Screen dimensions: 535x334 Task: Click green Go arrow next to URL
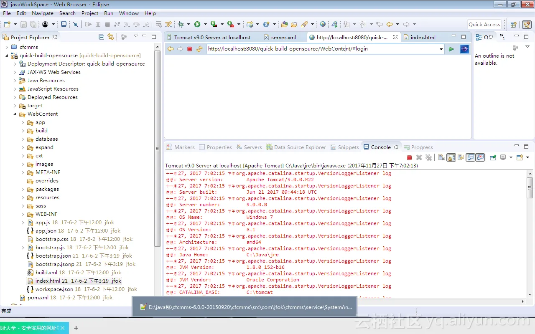[451, 49]
